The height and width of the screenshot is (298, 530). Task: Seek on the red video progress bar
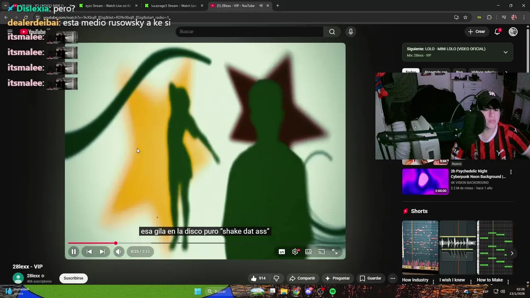205,243
